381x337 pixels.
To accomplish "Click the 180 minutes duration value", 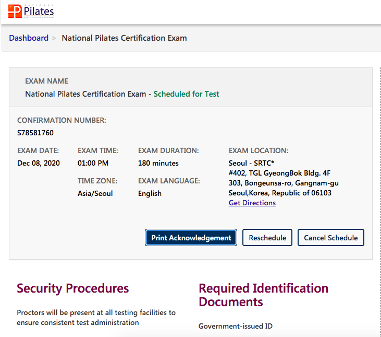I will (x=158, y=163).
